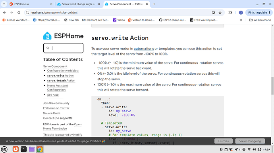Open Frost warning bookmark
Image resolution: width=274 pixels, height=153 pixels.
pos(204,20)
